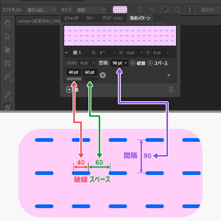Screen dimensions: 221x221
Task: Select the Move pointer tool
Action: click(7, 36)
